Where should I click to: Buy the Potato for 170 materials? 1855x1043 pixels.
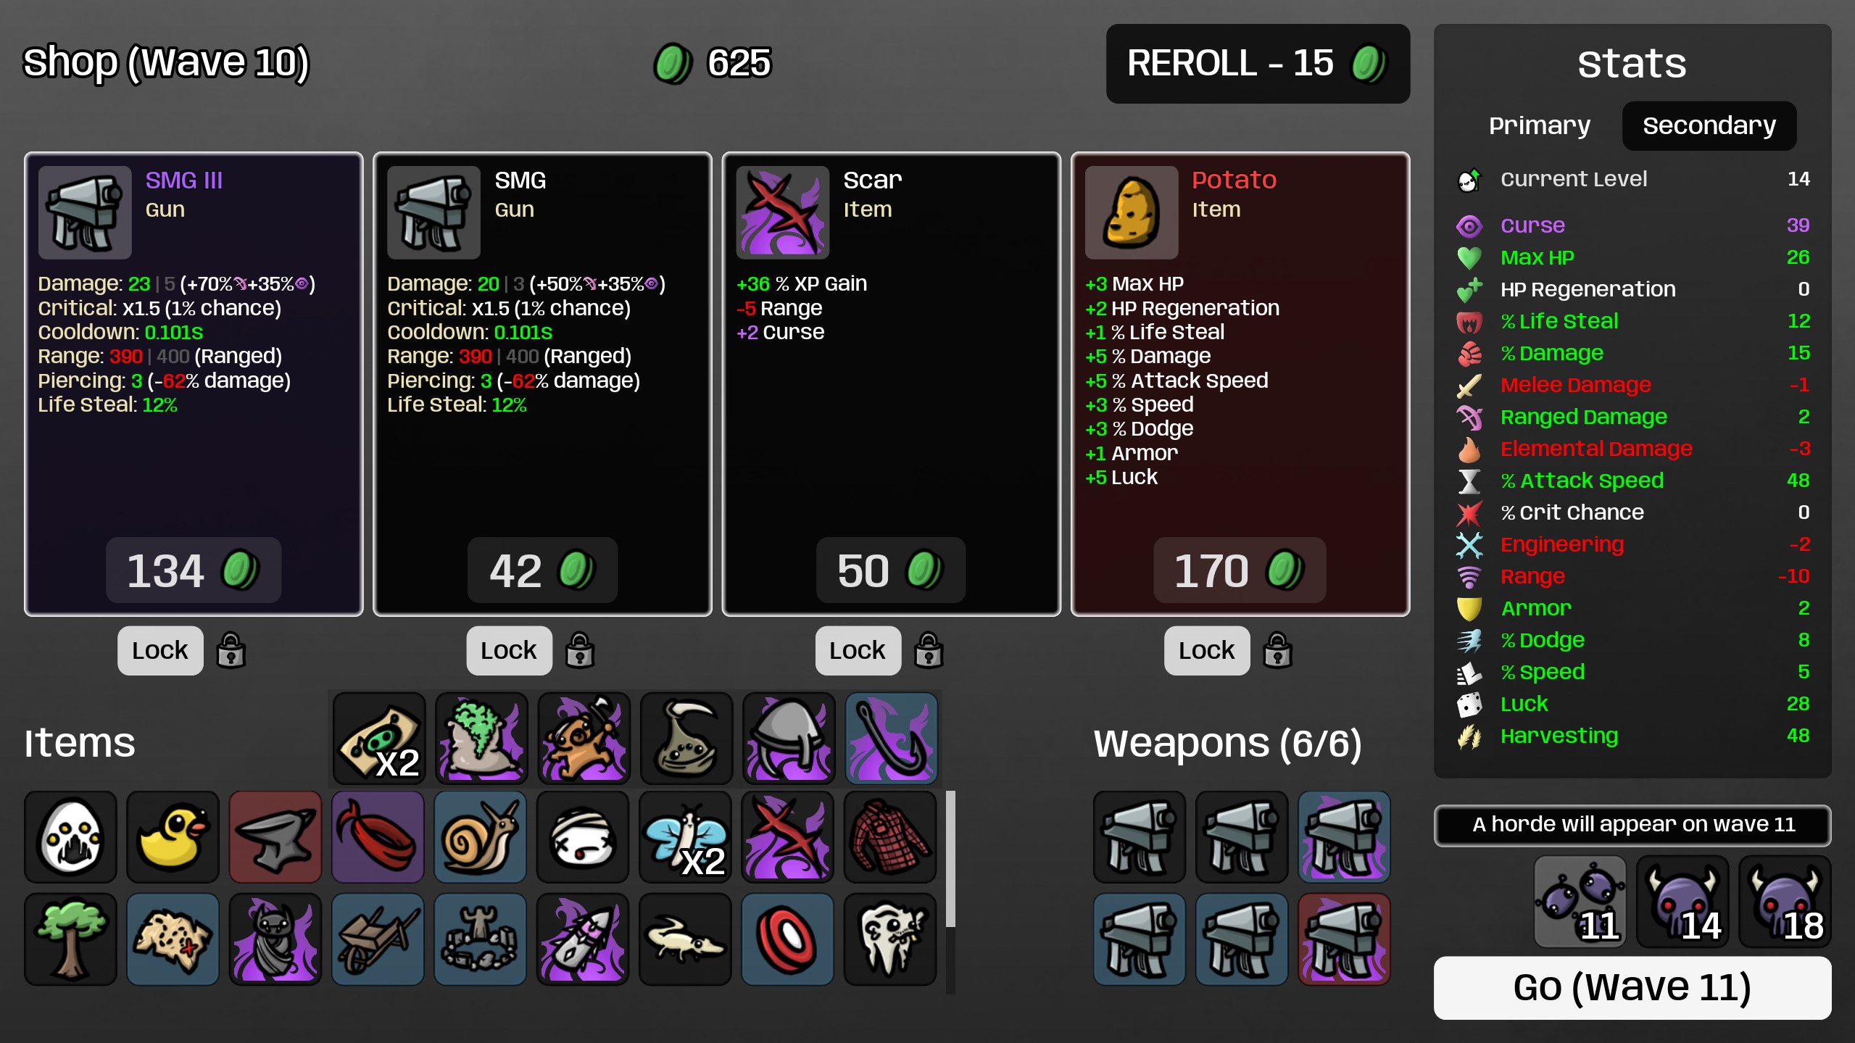coord(1240,570)
